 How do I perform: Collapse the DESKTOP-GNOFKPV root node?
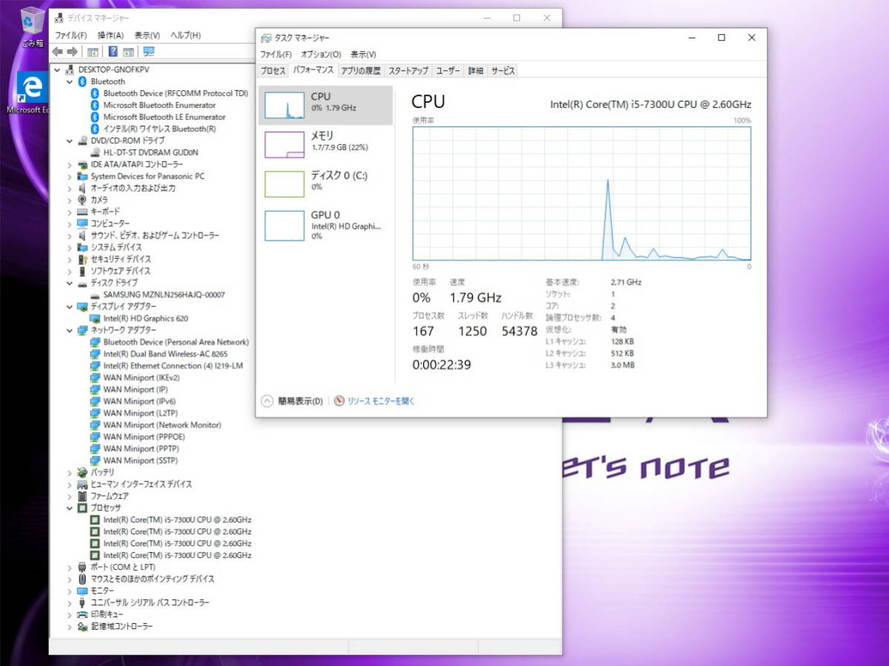pos(57,70)
